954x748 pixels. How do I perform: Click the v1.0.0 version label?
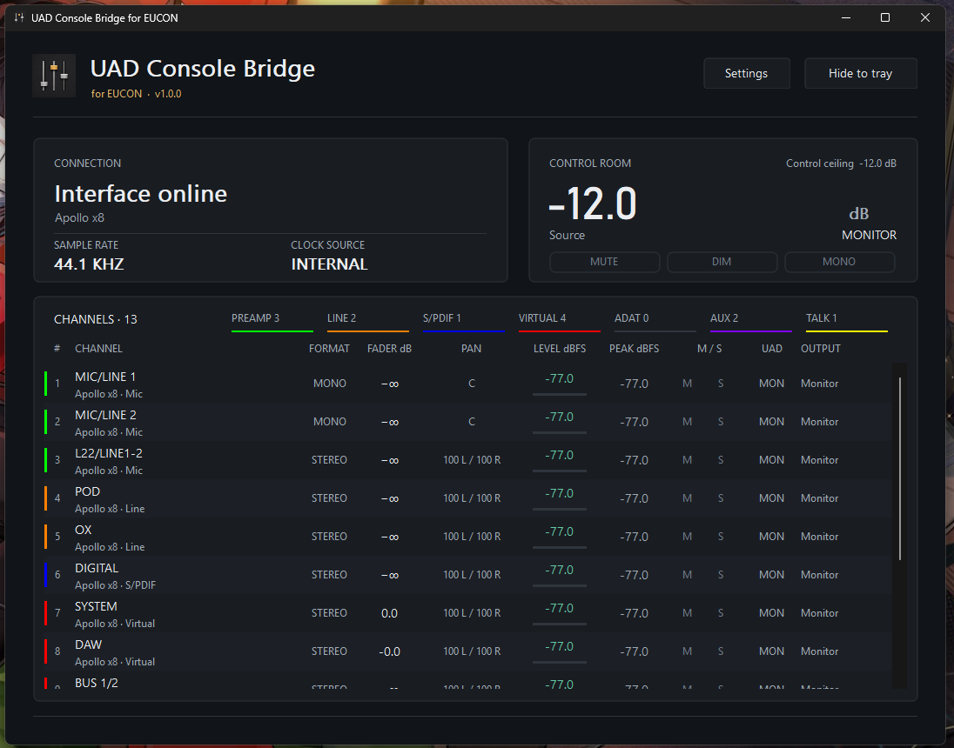168,94
